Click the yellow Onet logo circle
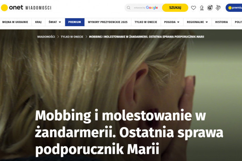 pyautogui.click(x=4, y=8)
